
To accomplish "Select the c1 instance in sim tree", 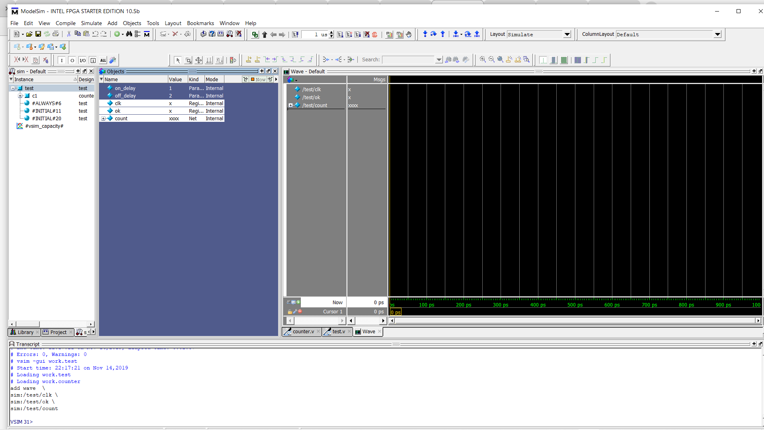I will (35, 96).
